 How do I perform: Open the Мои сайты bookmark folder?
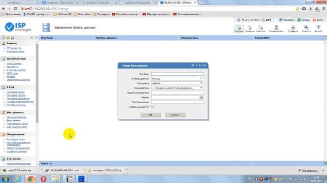coord(82,14)
